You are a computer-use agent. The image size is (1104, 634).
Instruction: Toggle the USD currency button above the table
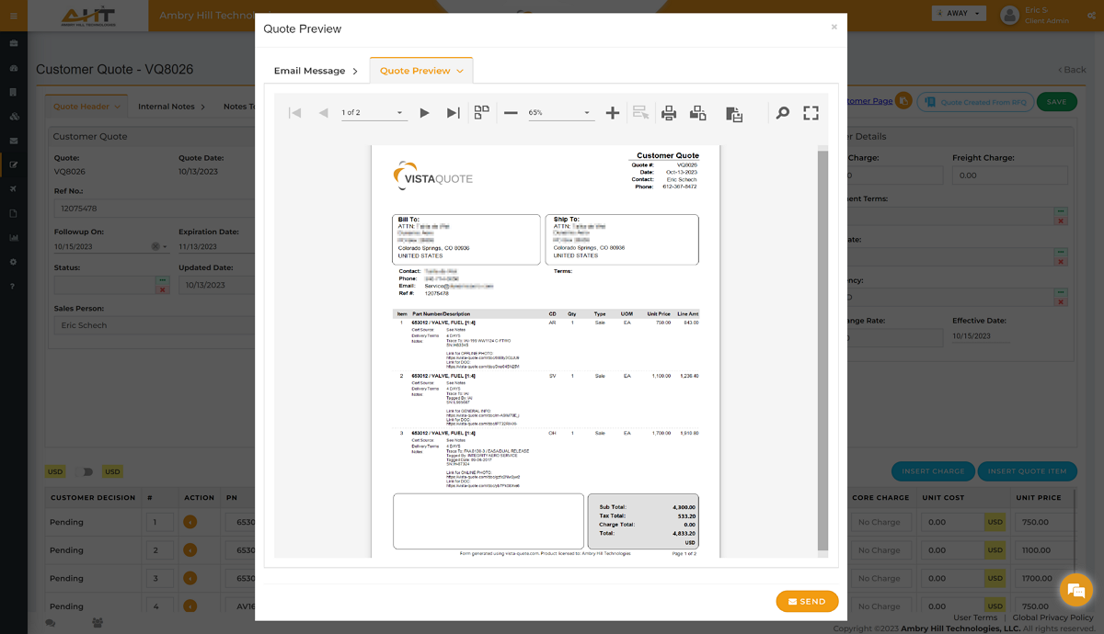[x=54, y=471]
